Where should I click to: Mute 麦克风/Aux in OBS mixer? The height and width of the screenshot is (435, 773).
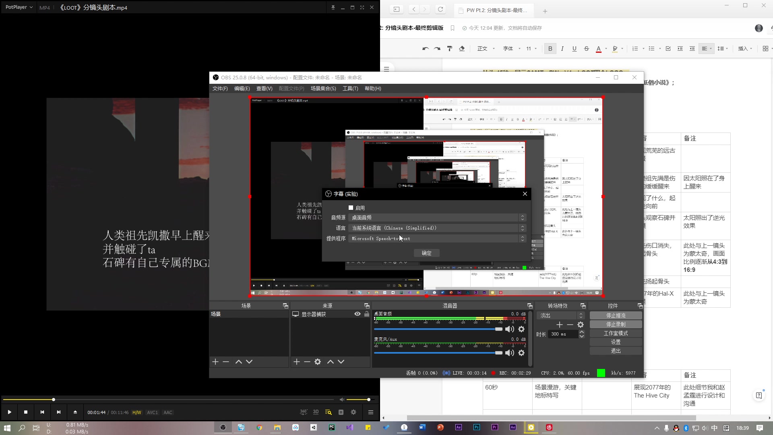tap(510, 353)
